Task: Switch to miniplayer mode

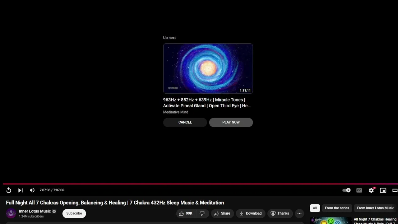Action: [383, 190]
